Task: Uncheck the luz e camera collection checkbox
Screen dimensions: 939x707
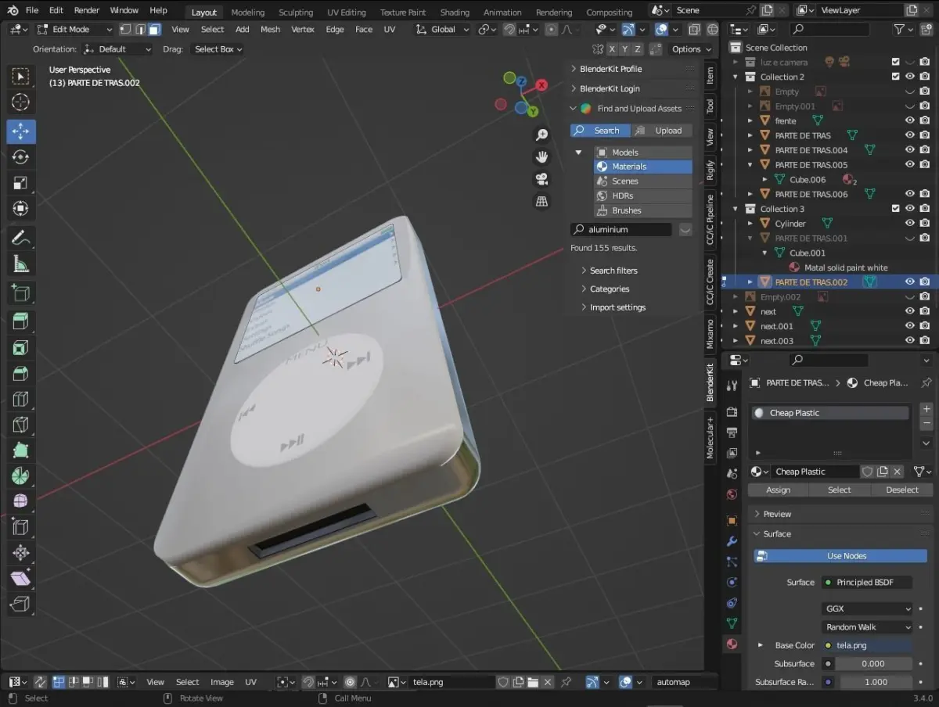Action: (x=895, y=62)
